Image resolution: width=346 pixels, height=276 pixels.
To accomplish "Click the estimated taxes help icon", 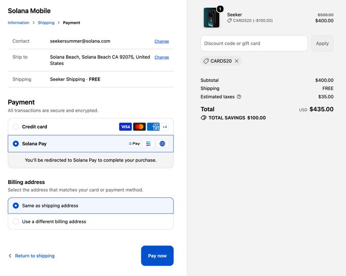I will point(239,97).
